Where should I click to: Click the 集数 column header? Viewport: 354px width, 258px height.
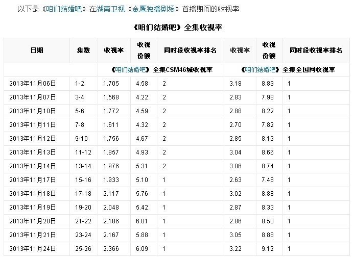[x=84, y=50]
